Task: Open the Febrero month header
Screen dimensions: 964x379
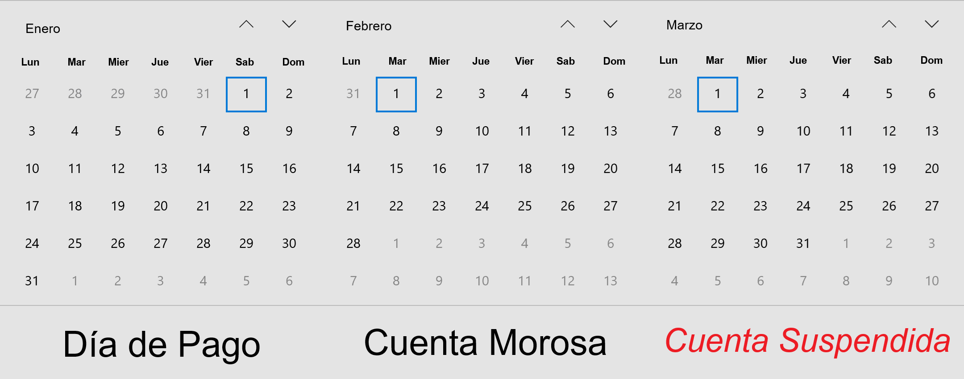Action: click(x=369, y=26)
